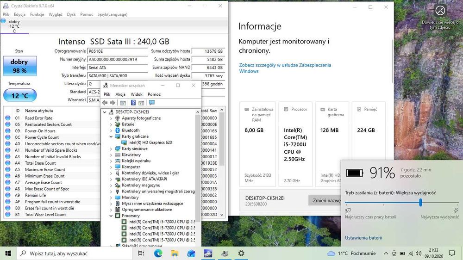Click the Wi-Fi network tray icon

pos(411,253)
